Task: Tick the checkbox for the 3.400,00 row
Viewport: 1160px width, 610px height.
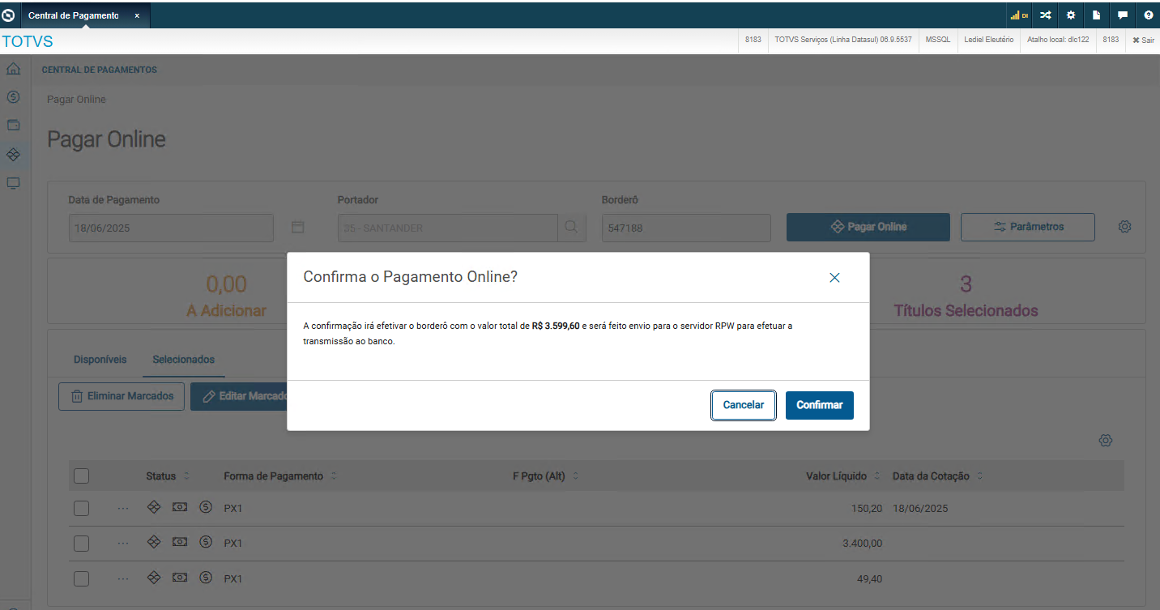Action: tap(81, 544)
